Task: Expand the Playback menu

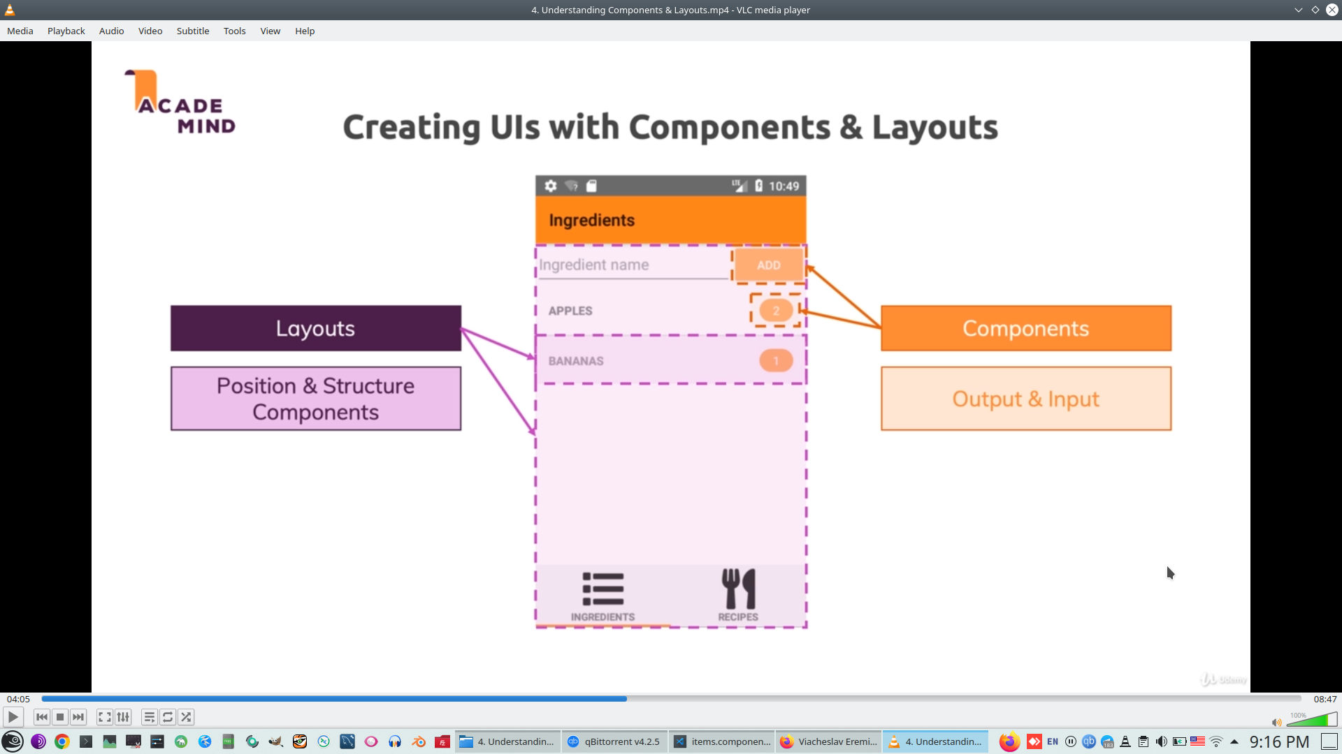Action: pos(66,31)
